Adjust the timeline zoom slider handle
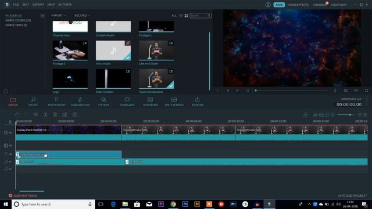The width and height of the screenshot is (372, 209). coord(350,115)
